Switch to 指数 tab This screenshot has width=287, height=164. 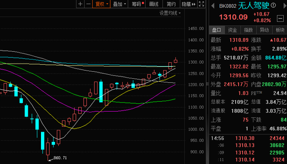(x=248, y=30)
